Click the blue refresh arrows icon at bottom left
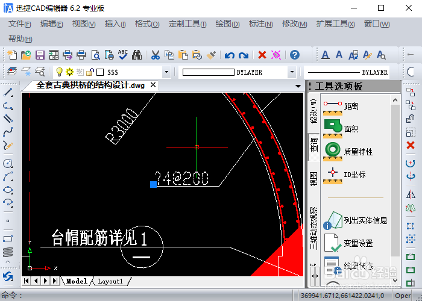 click(x=8, y=276)
